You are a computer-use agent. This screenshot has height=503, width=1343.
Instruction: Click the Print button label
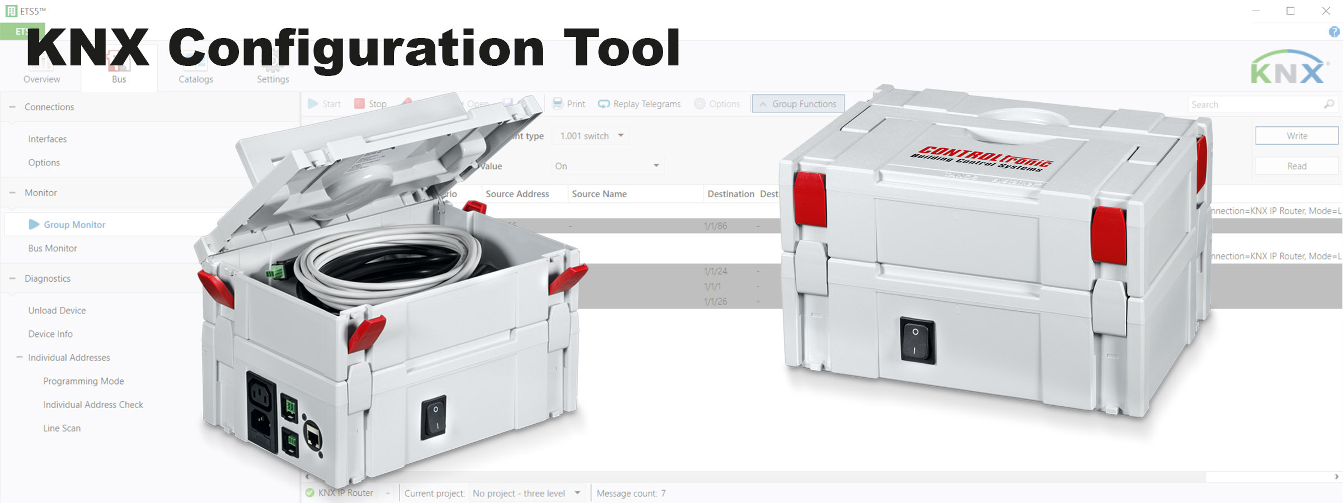pos(576,104)
